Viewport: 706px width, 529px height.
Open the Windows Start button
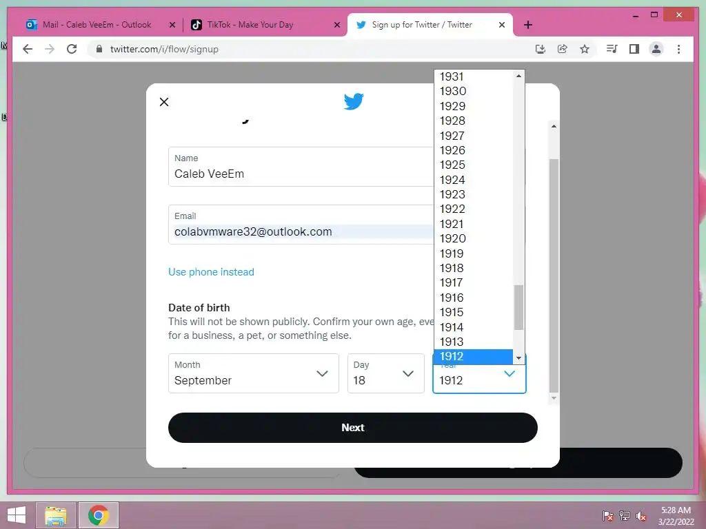tap(17, 515)
